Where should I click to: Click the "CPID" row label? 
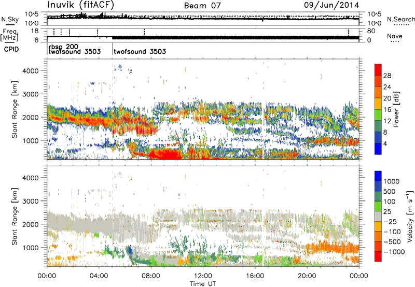click(x=11, y=49)
